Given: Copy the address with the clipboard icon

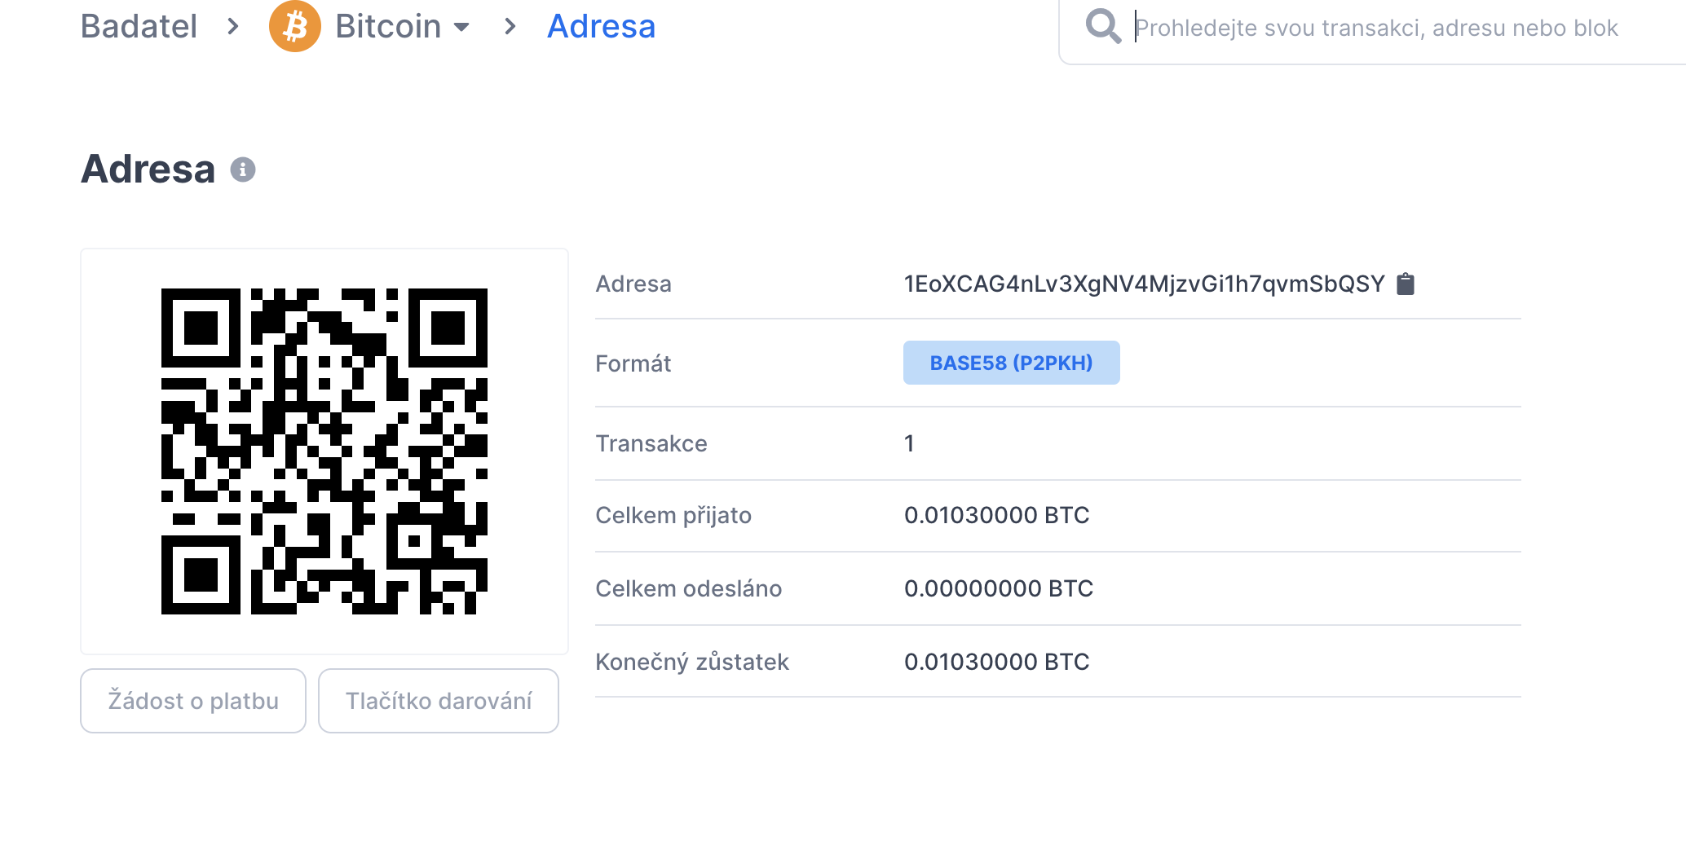Looking at the screenshot, I should (1406, 284).
